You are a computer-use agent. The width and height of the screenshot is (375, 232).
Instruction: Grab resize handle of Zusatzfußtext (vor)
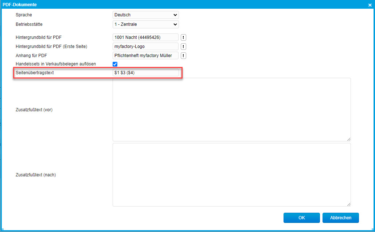[349, 139]
